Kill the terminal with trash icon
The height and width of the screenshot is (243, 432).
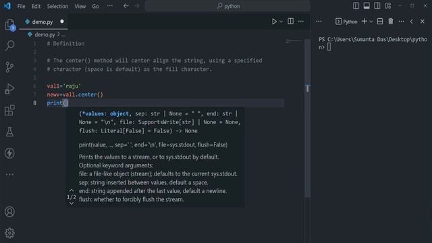tap(391, 21)
